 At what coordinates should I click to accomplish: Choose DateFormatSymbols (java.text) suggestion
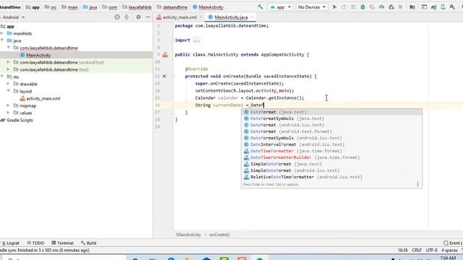331,118
